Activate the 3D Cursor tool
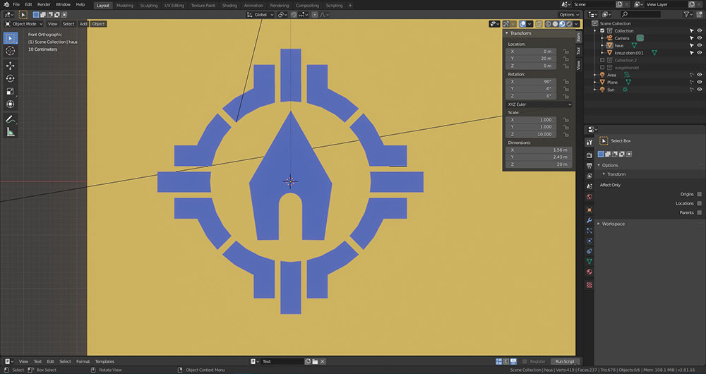 [11, 51]
